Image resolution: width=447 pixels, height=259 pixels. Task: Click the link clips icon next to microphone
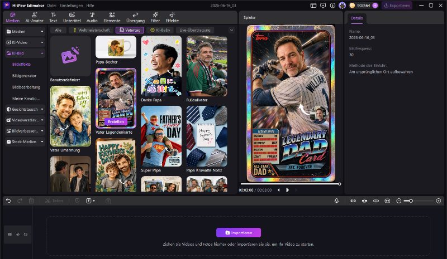pos(353,201)
